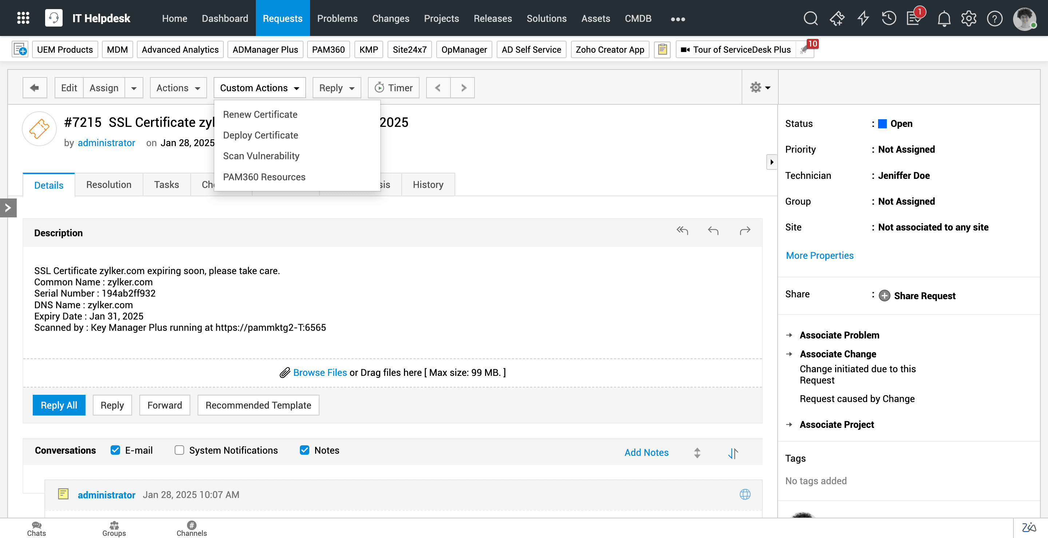Click the Reply All button

(x=59, y=405)
